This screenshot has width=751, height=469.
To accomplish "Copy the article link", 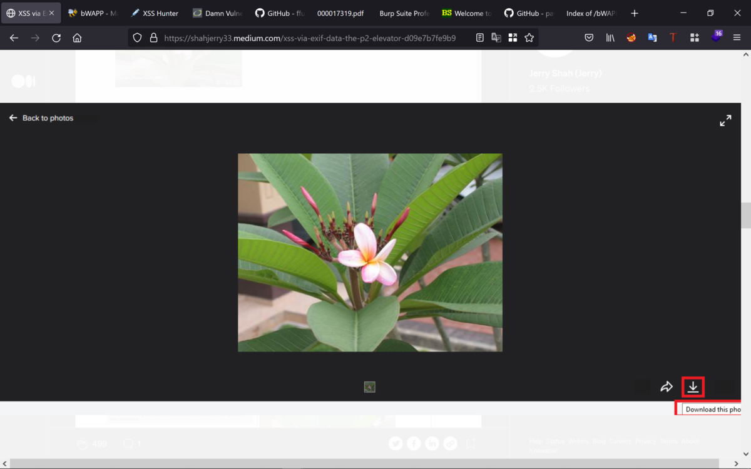I will [450, 443].
